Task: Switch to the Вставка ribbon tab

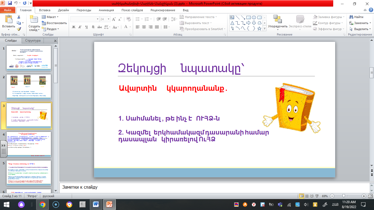Action: point(45,10)
